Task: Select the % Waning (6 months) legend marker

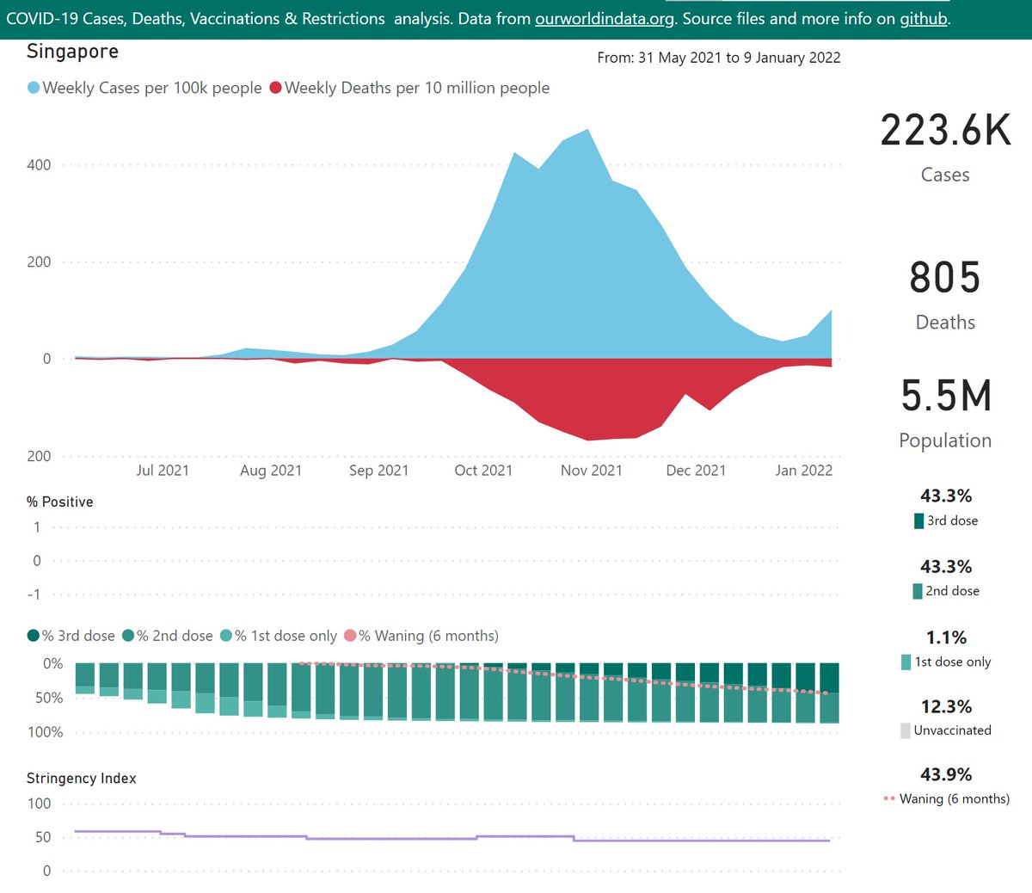Action: (x=350, y=636)
